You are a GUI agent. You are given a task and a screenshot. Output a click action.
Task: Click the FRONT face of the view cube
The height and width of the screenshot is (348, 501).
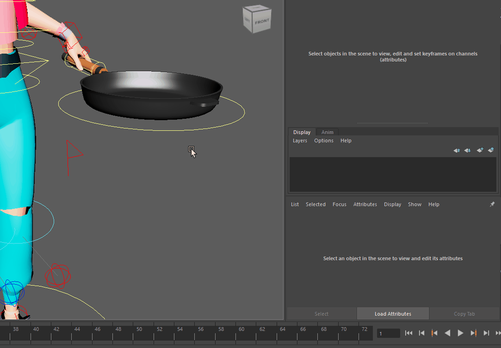point(262,22)
